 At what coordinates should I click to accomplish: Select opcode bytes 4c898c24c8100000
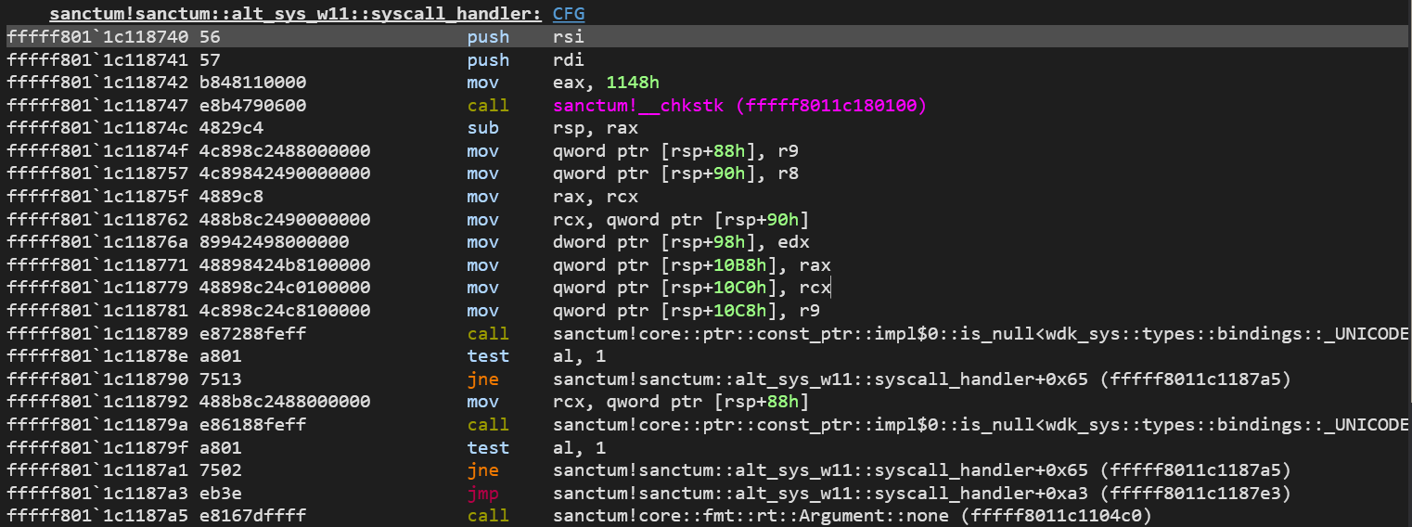point(285,311)
